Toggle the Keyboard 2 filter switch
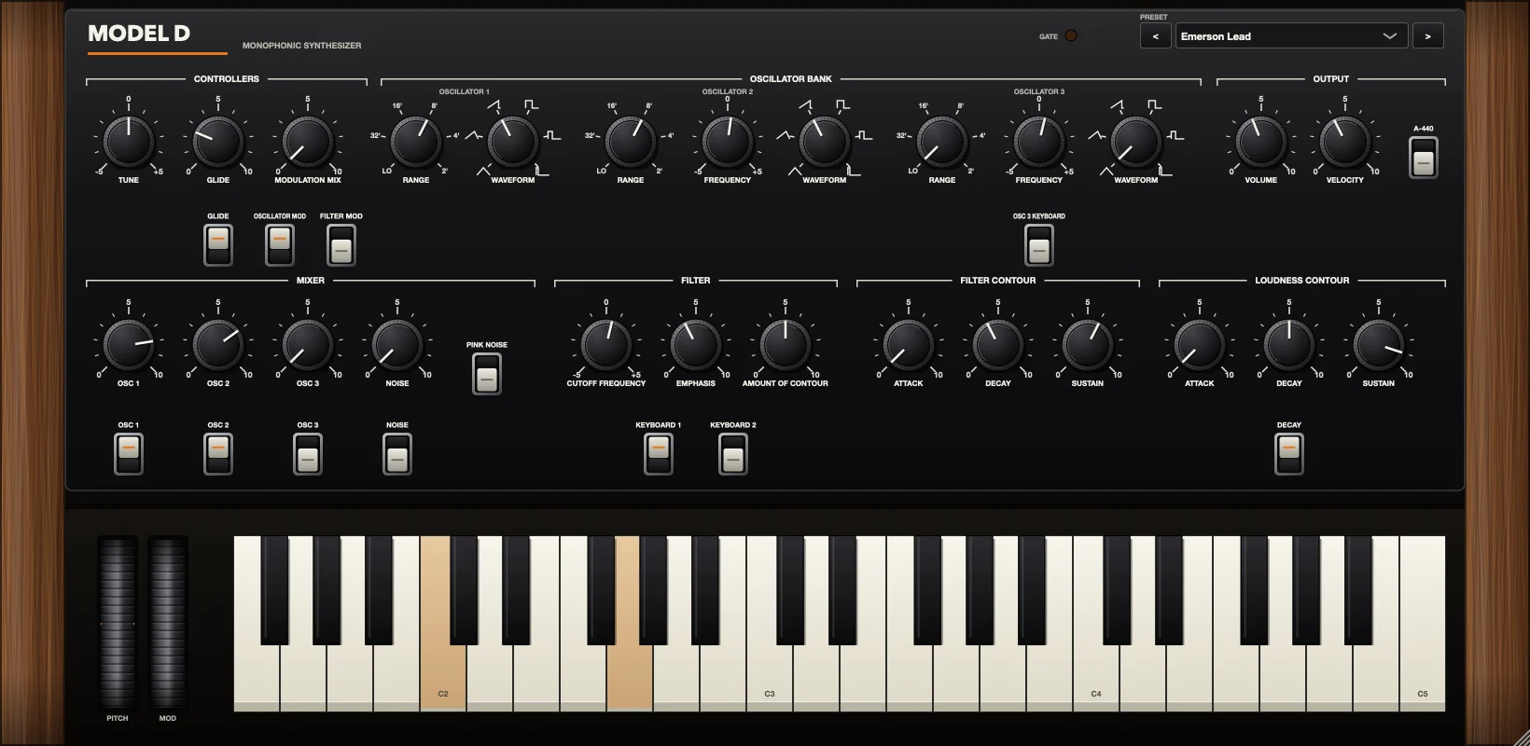The height and width of the screenshot is (746, 1530). click(x=733, y=454)
